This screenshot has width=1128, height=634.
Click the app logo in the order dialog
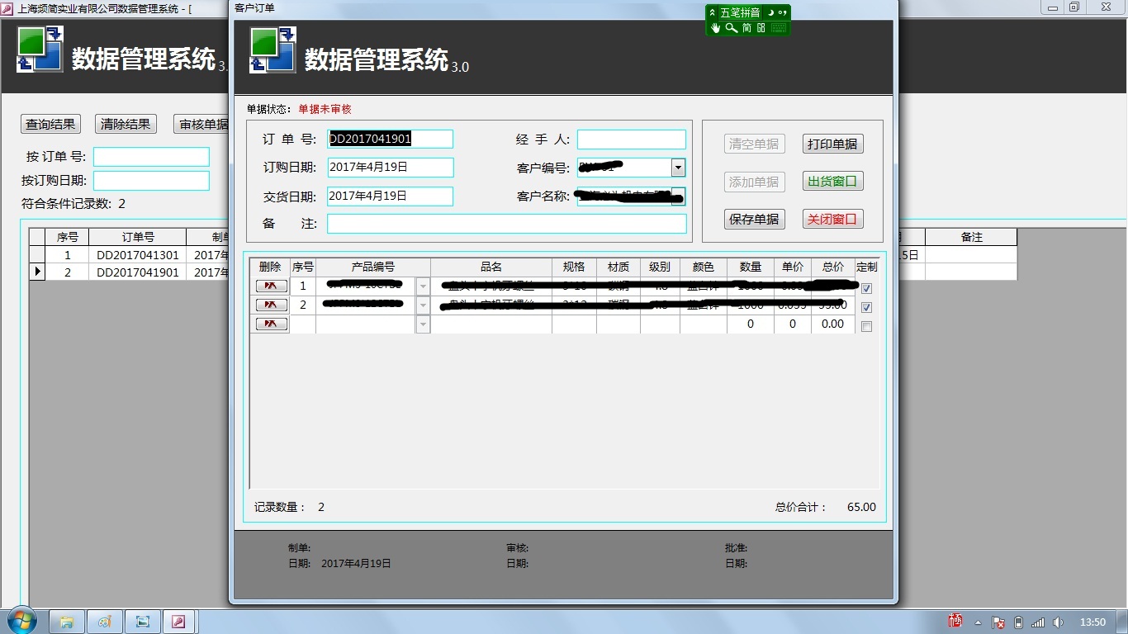click(273, 50)
